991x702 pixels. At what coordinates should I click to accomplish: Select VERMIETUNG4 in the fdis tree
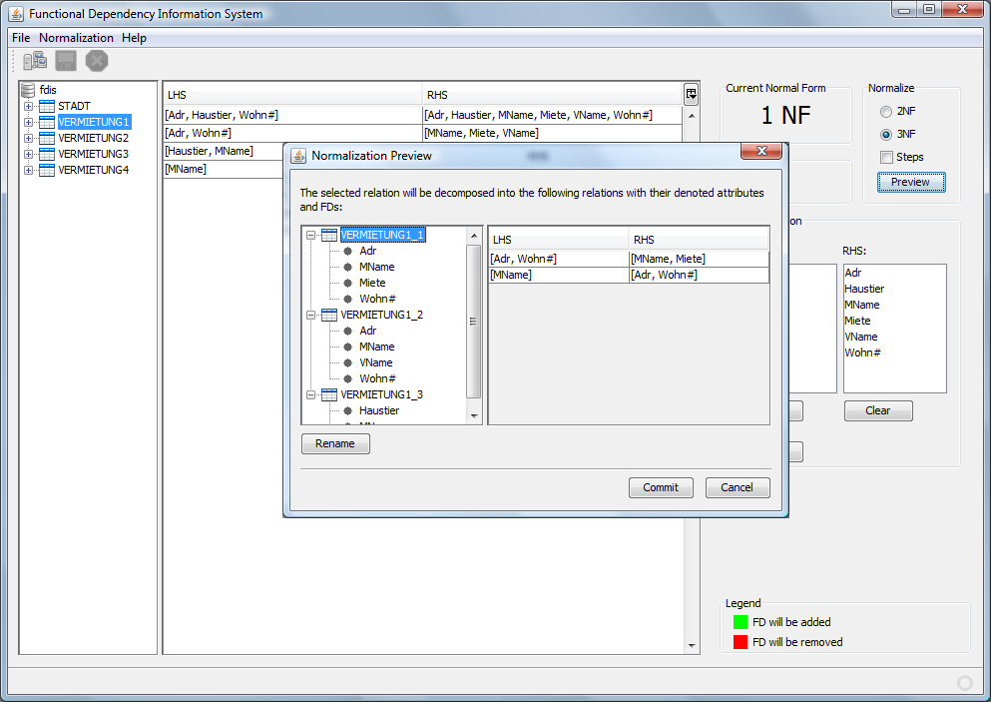[x=94, y=170]
